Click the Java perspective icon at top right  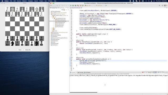165,6
